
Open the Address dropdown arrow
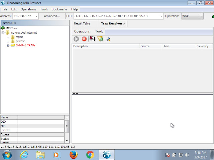click(x=36, y=16)
